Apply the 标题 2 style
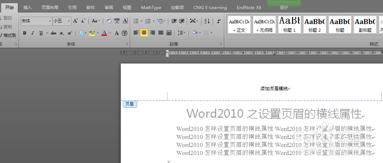 (x=314, y=24)
